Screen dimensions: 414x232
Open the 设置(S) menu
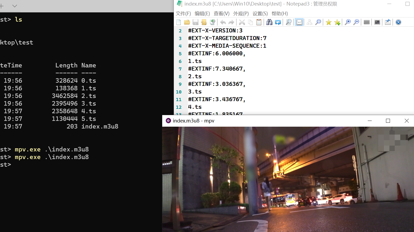(260, 13)
